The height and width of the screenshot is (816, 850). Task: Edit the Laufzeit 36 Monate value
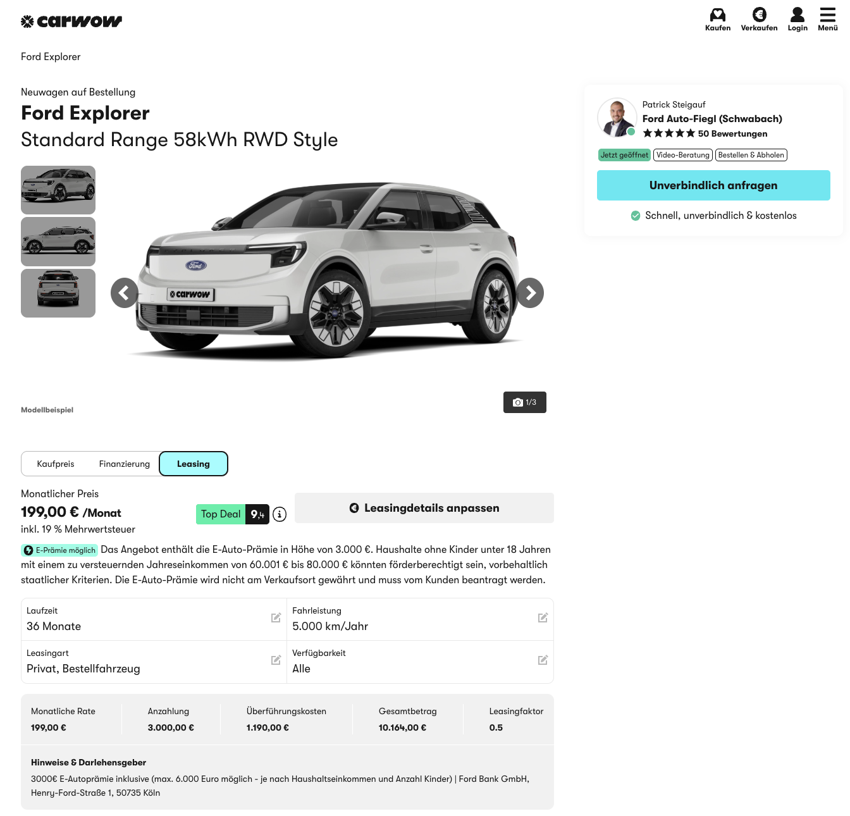[x=276, y=618]
